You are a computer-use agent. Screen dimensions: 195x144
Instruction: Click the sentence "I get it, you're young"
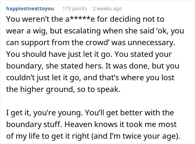[x=44, y=113]
